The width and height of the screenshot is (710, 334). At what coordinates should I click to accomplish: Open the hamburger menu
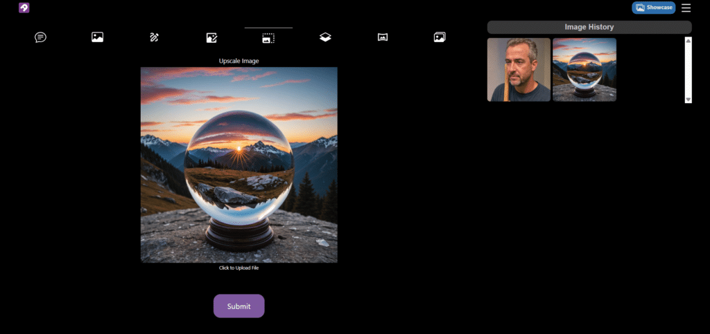coord(686,8)
